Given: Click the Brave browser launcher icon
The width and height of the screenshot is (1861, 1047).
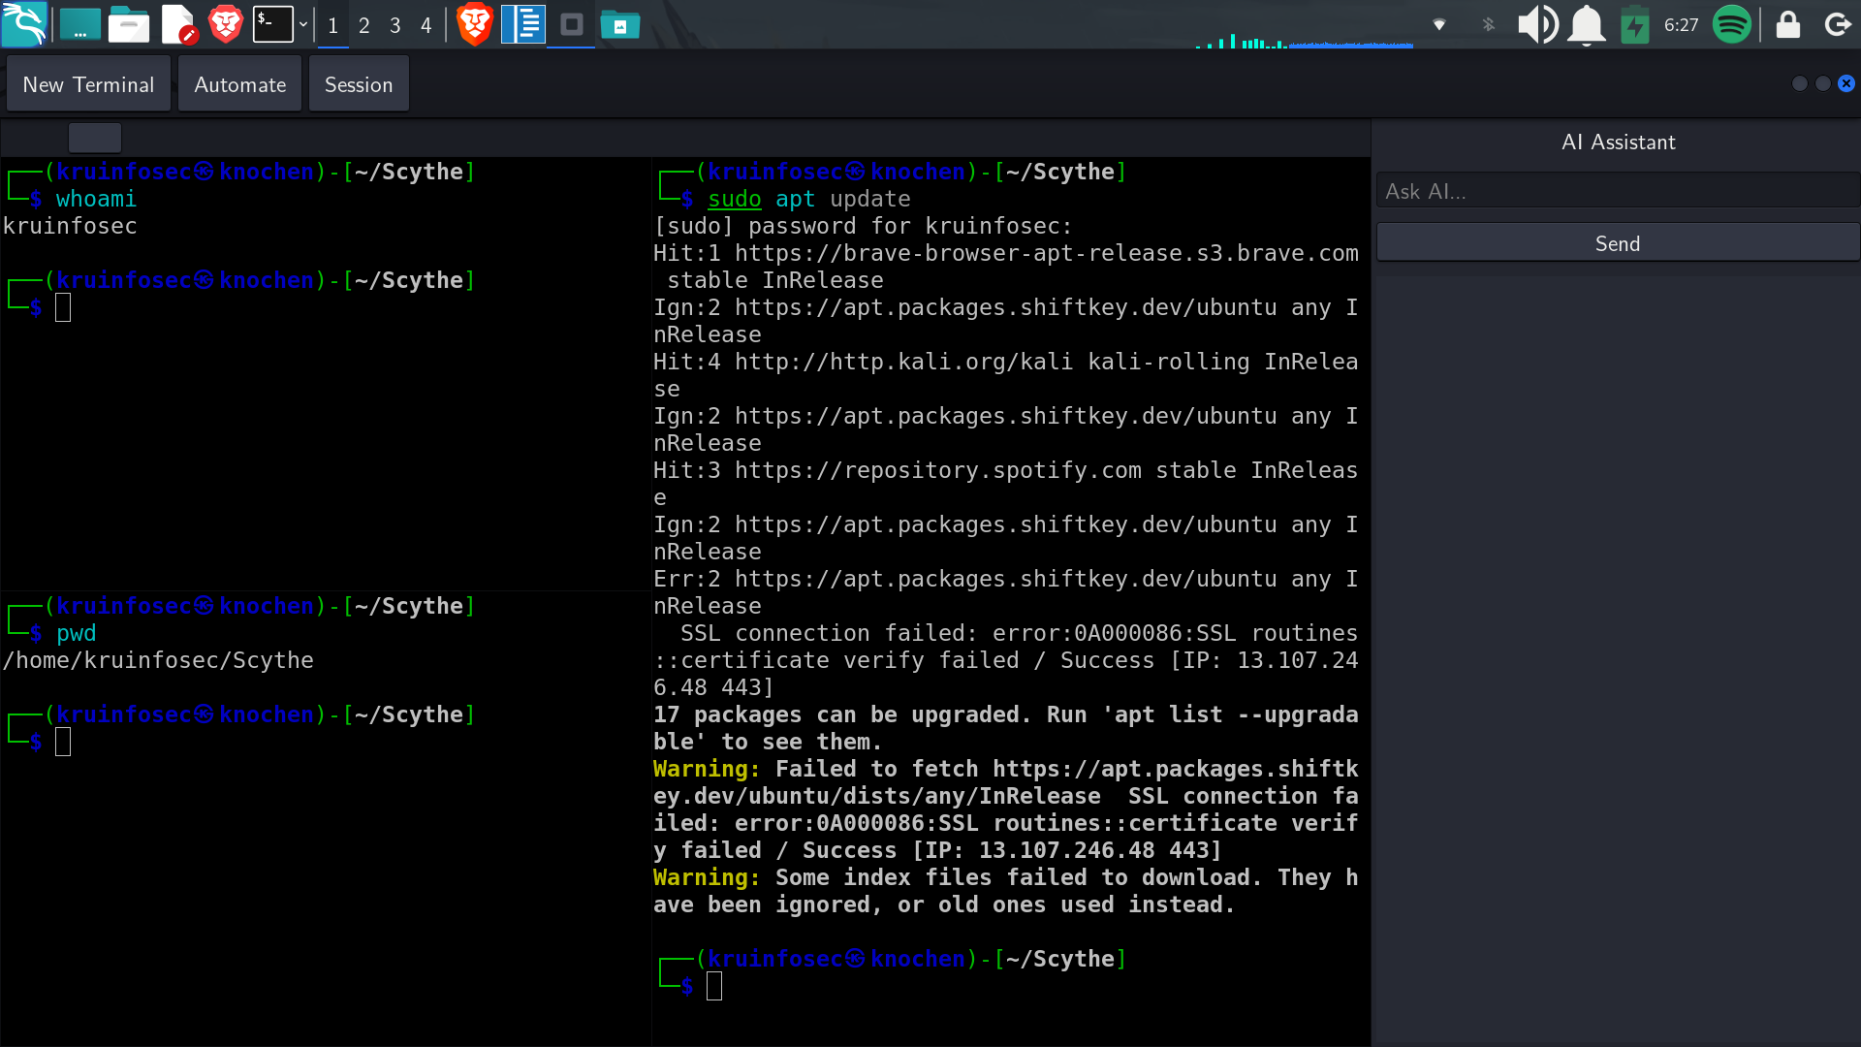Looking at the screenshot, I should coord(225,24).
